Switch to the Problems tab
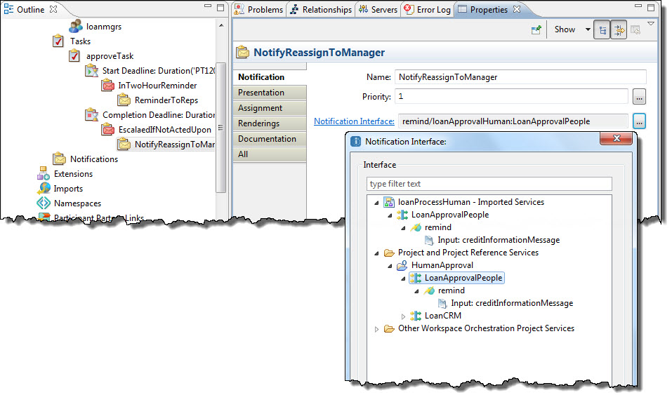The width and height of the screenshot is (672, 395). pyautogui.click(x=259, y=10)
